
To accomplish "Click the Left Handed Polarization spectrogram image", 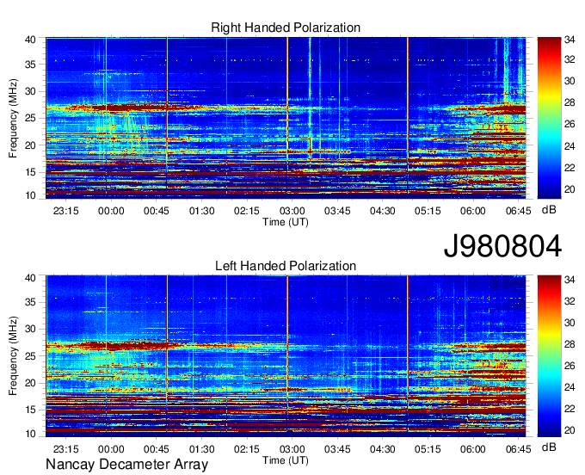I will [x=286, y=356].
